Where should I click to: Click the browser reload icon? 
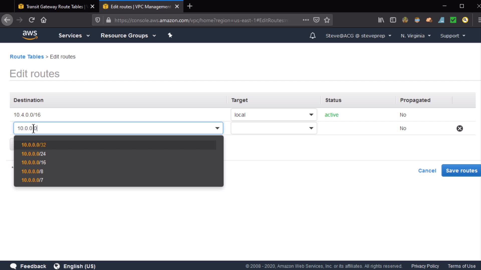(x=32, y=20)
